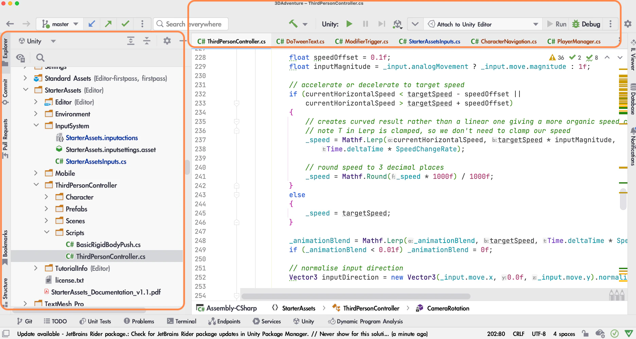Open the Git toolbar more options menu
Viewport: 636px width, 339px height.
coord(142,24)
